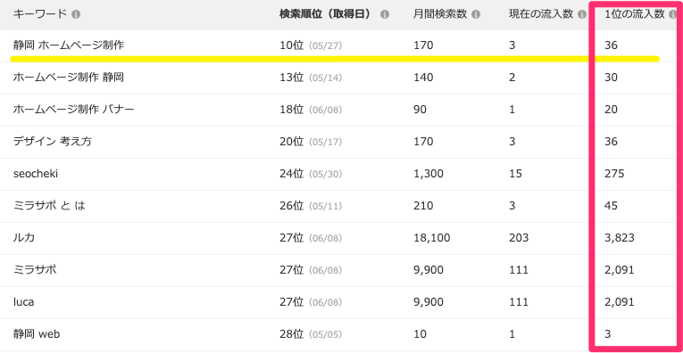Click the 3,823 top-rank inflow value
Image resolution: width=683 pixels, height=353 pixels.
pyautogui.click(x=620, y=238)
